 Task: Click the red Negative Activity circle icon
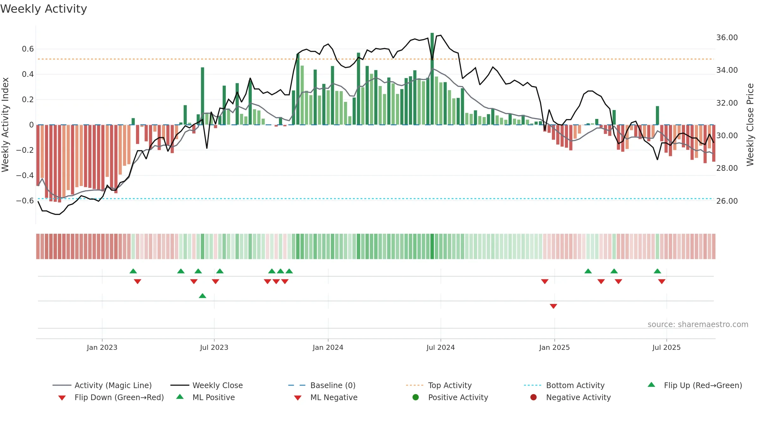(534, 397)
